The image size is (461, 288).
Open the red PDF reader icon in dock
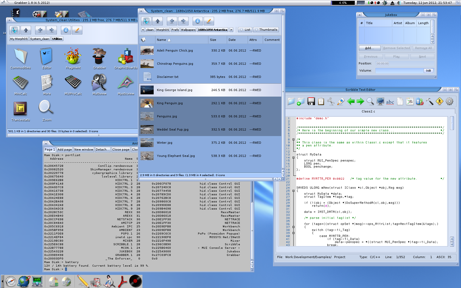pos(122,281)
